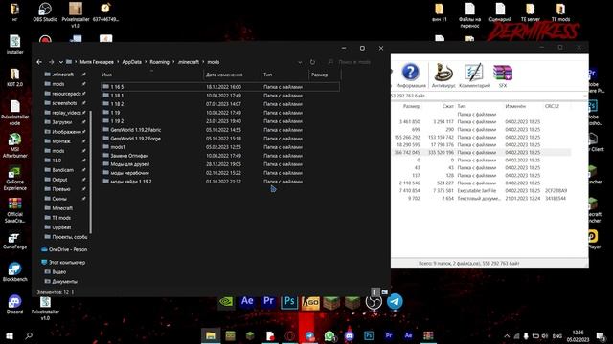The image size is (613, 344).
Task: Select the mods1 folder
Action: 220,146
